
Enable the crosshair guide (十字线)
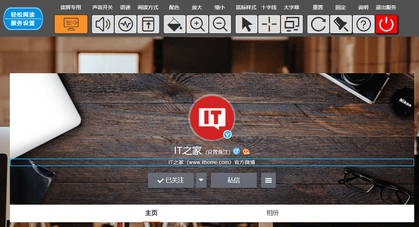pos(269,24)
